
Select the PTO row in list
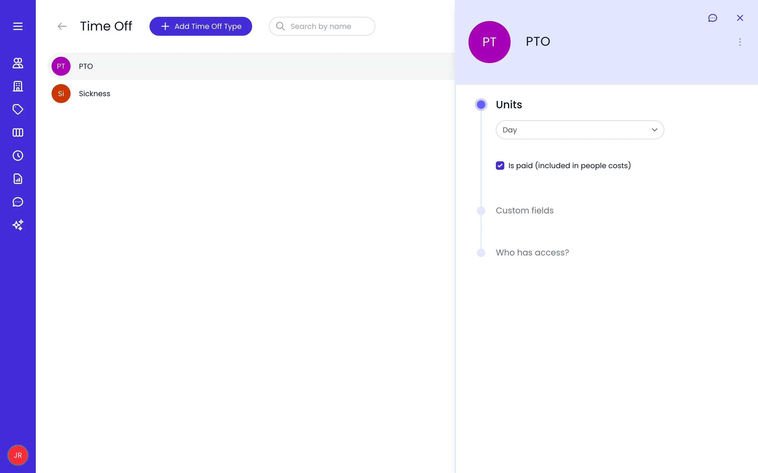click(x=251, y=66)
